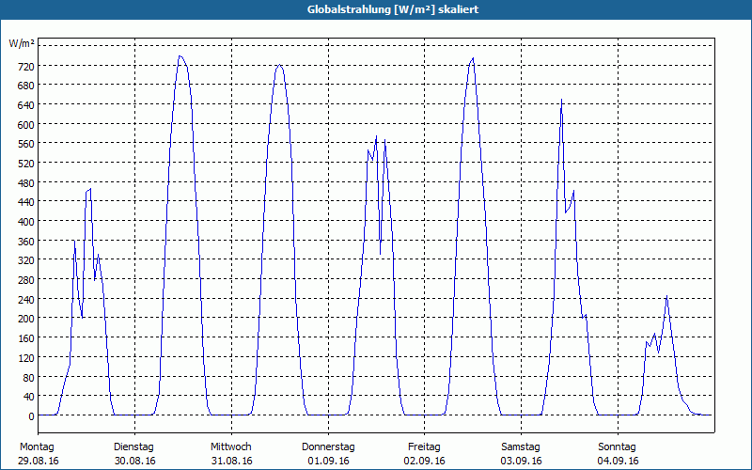The image size is (752, 470).
Task: Click the Sonntag day label
Action: pos(617,447)
